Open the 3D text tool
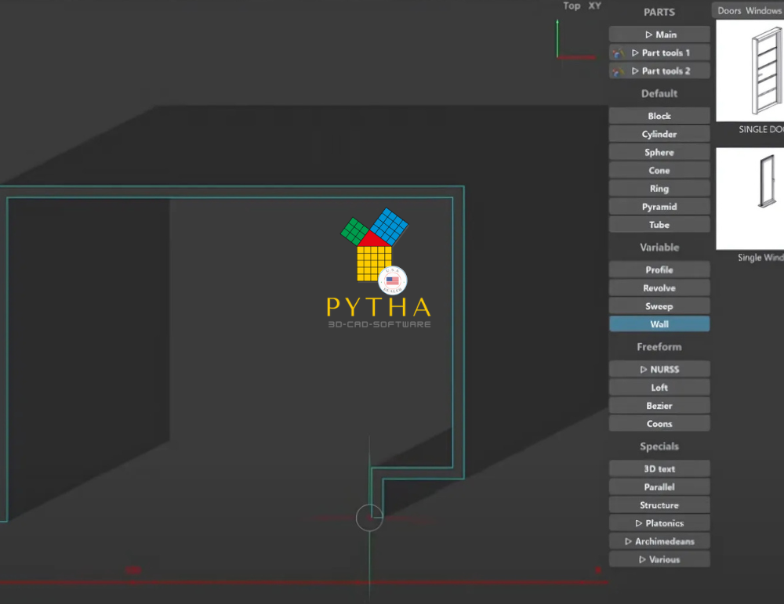Image resolution: width=784 pixels, height=611 pixels. pos(659,468)
